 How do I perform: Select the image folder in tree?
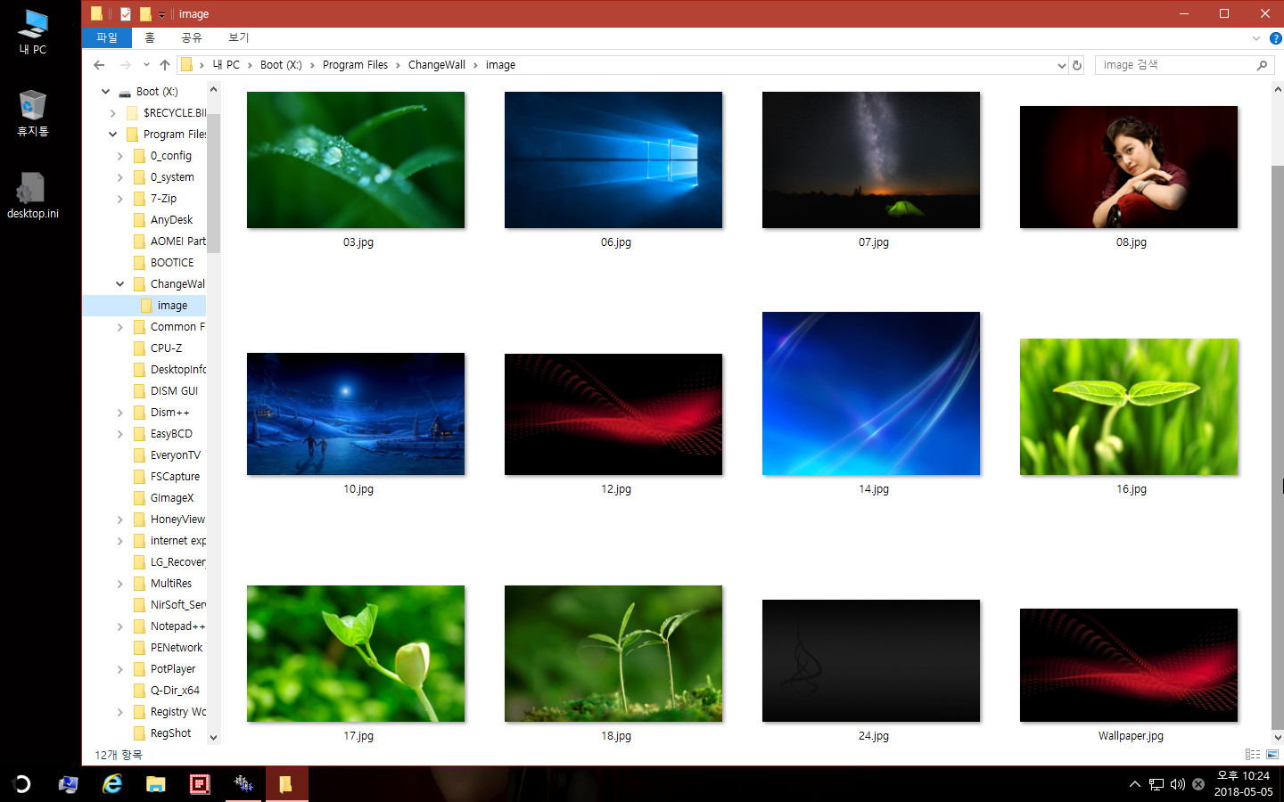click(x=172, y=306)
